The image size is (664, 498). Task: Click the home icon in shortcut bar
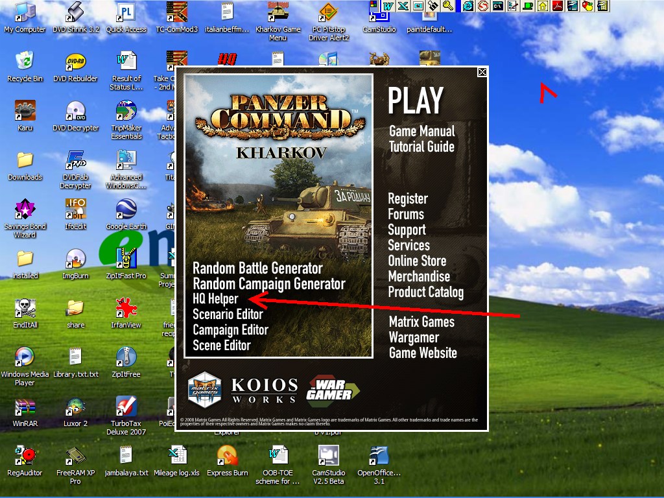543,5
